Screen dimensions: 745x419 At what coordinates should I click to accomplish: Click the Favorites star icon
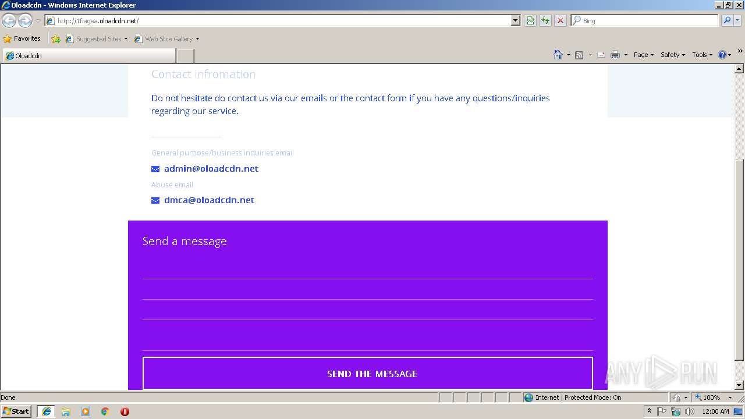click(x=7, y=39)
